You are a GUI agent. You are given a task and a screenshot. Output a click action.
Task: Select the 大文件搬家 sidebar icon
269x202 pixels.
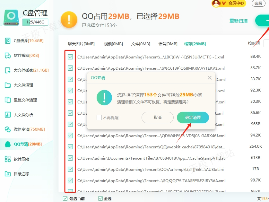[x=8, y=70]
